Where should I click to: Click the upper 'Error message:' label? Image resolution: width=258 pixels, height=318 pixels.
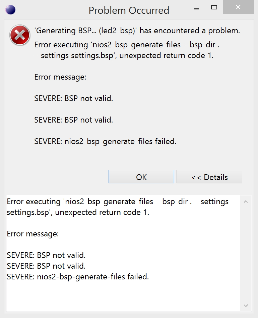click(60, 77)
